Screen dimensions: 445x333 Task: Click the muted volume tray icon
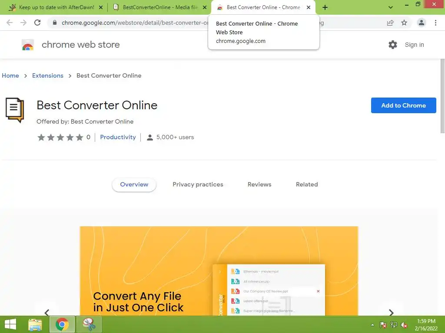point(404,325)
